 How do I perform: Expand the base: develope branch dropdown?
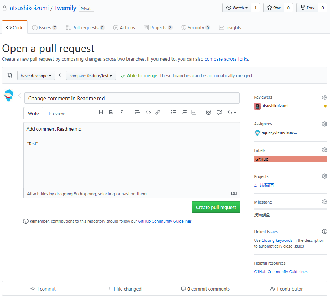(36, 76)
